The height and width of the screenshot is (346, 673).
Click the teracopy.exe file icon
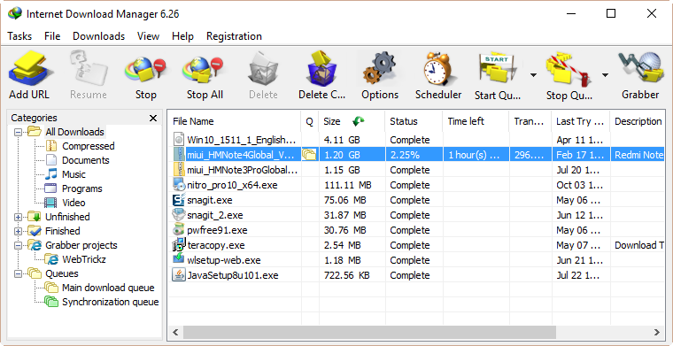tap(179, 244)
